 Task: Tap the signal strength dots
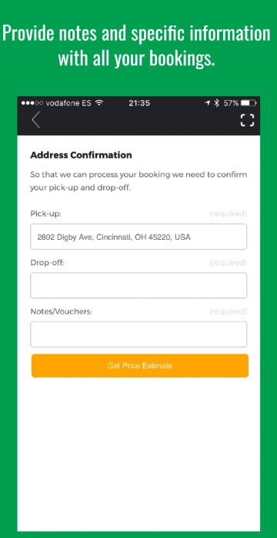click(32, 103)
